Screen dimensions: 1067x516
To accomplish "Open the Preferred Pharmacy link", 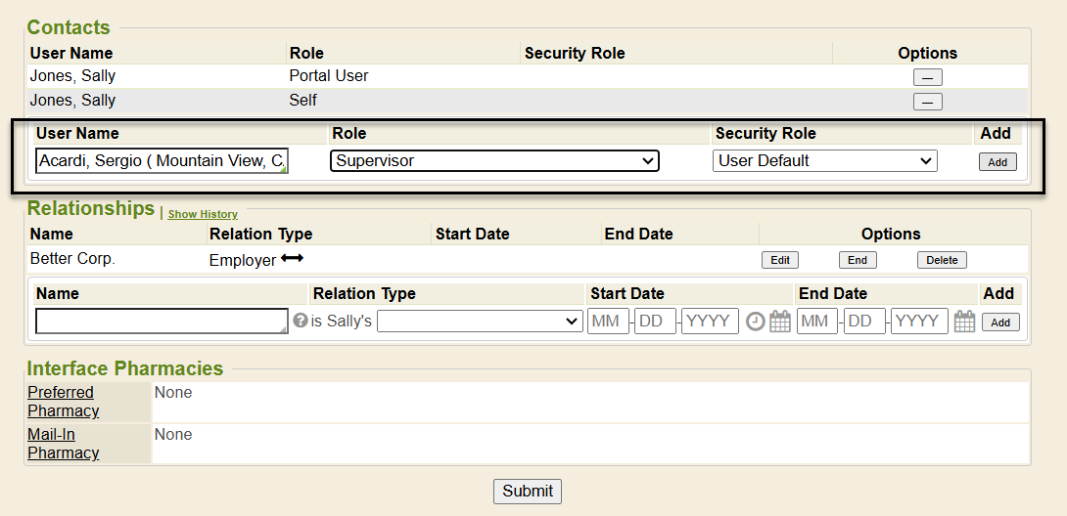I will point(63,402).
